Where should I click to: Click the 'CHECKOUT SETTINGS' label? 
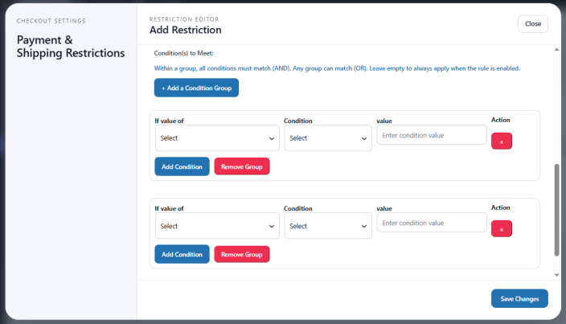click(x=51, y=21)
